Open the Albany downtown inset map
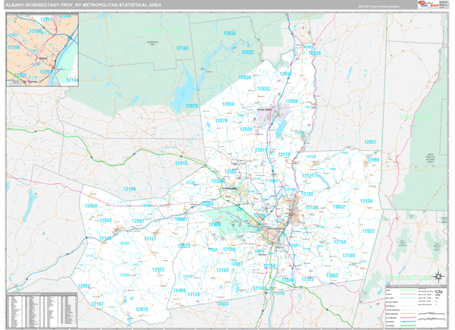The image size is (455, 330). click(x=42, y=49)
